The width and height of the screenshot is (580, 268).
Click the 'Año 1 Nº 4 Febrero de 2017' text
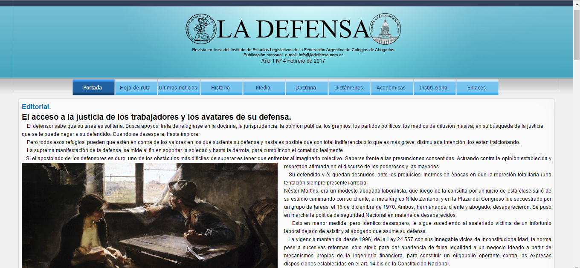click(x=293, y=61)
